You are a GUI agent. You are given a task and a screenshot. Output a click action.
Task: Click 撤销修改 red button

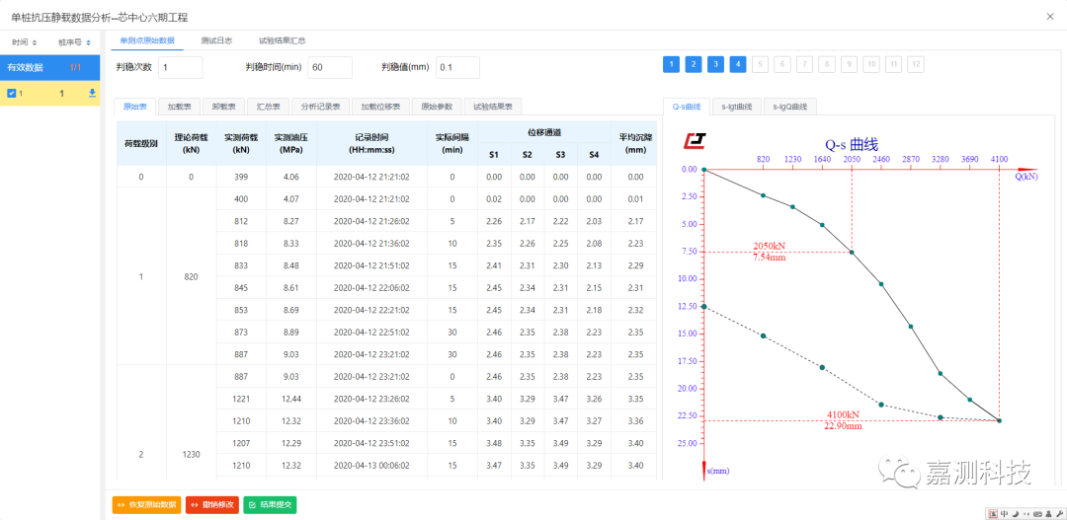pos(212,504)
